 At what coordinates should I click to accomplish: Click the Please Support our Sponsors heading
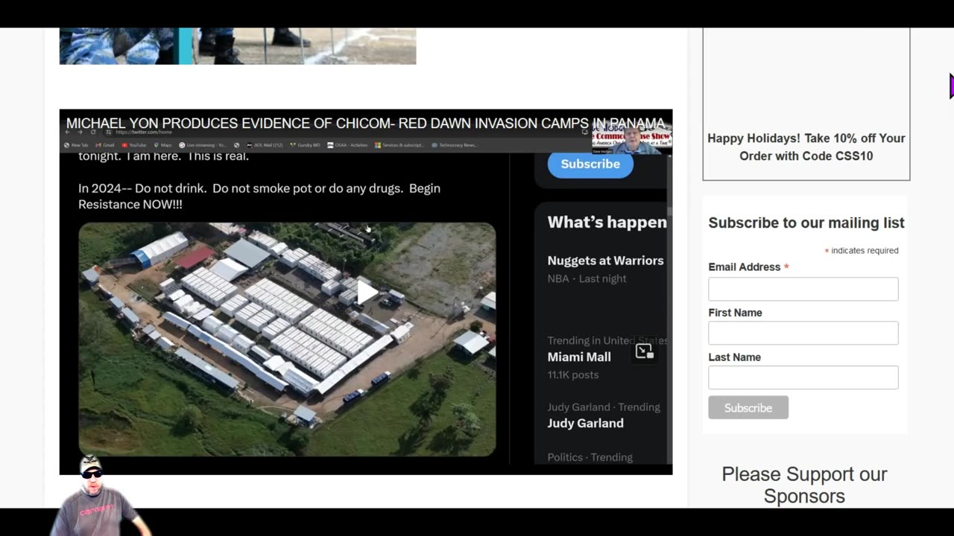pos(804,485)
